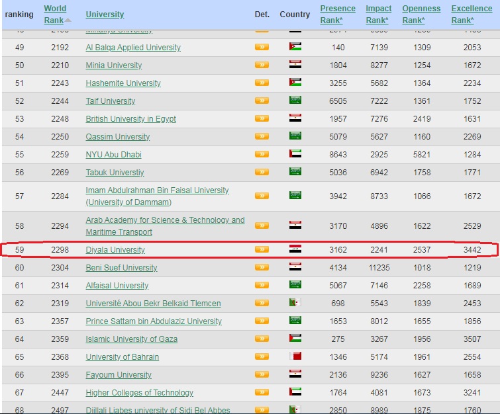Open Beni Suef University link
Screen dimensions: 500x414
click(121, 267)
